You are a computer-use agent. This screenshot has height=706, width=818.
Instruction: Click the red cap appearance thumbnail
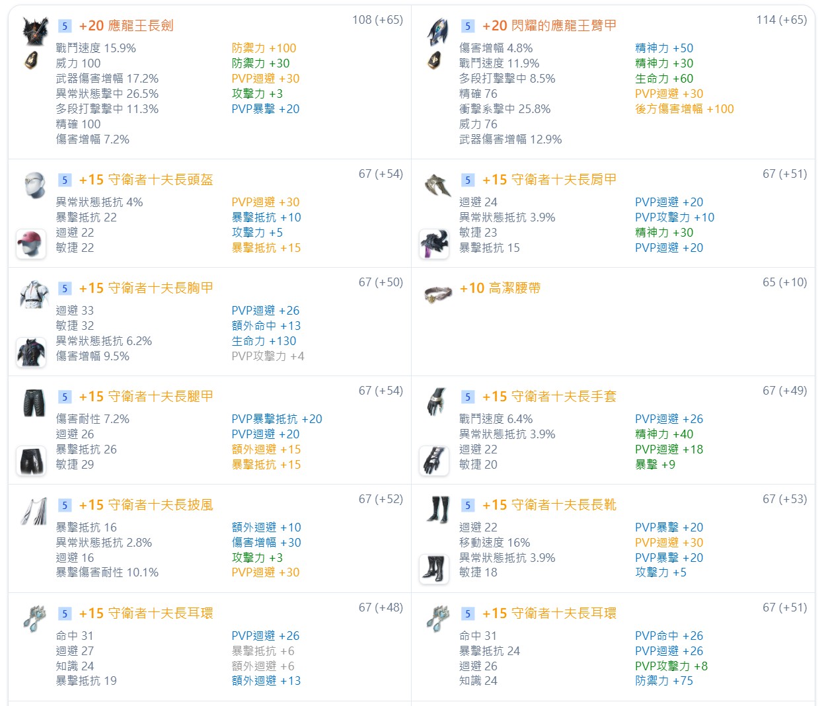(x=31, y=244)
